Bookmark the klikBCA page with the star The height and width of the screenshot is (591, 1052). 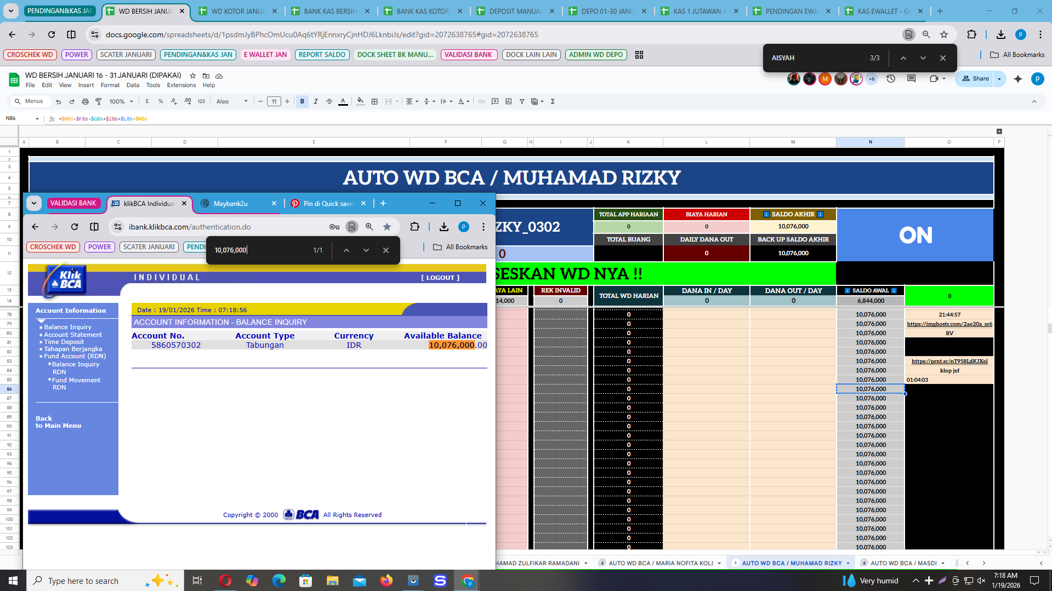pos(387,227)
